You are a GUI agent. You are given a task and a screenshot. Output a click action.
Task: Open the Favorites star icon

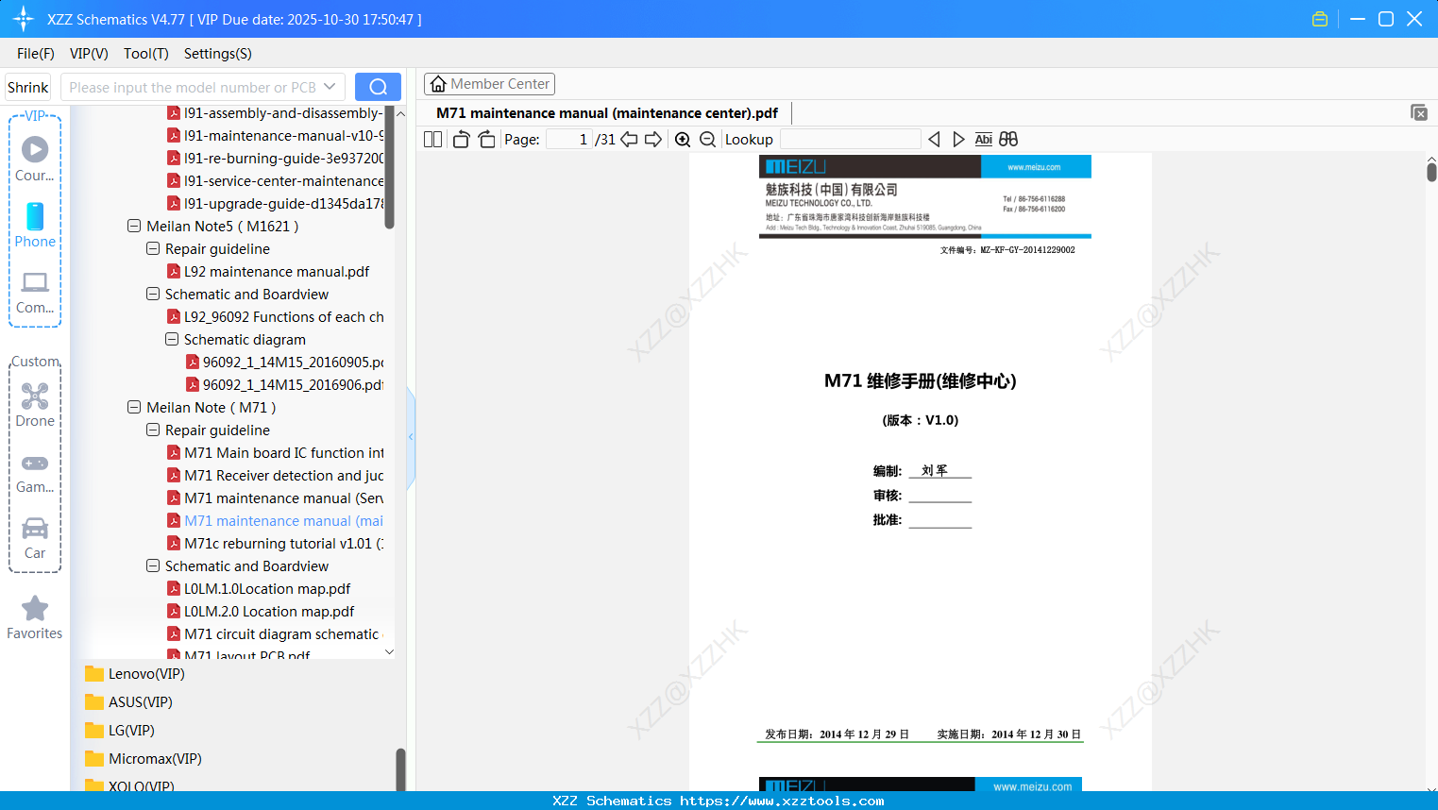click(35, 609)
